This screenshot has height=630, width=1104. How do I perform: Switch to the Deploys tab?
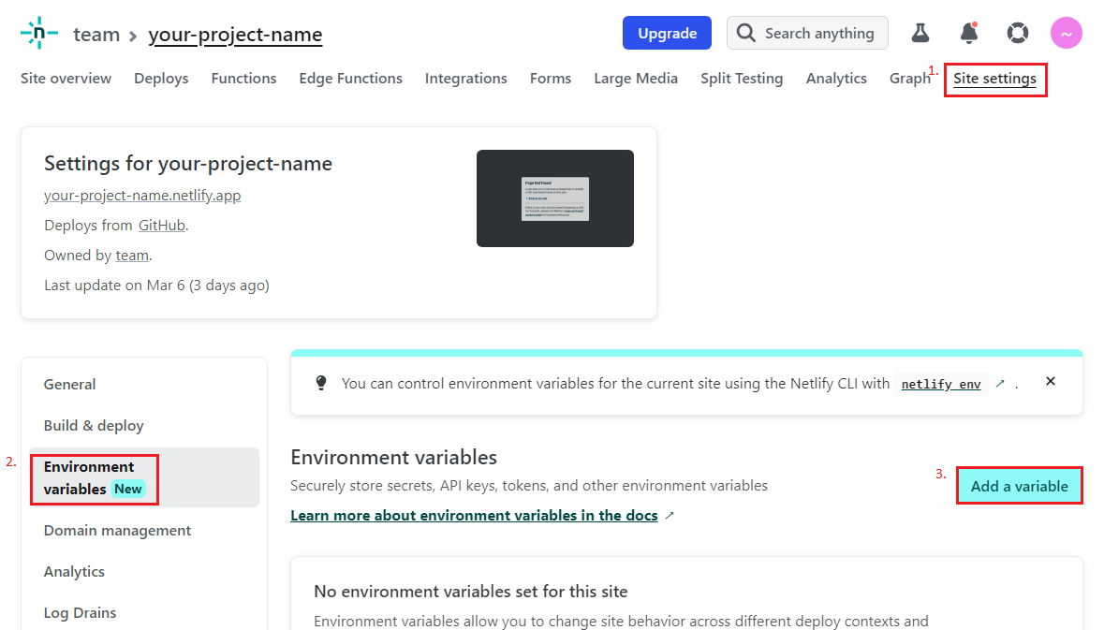[161, 79]
